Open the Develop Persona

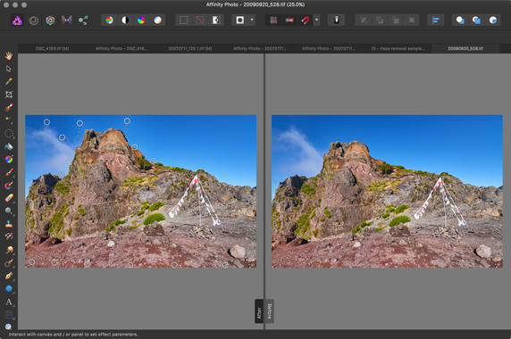[x=50, y=21]
